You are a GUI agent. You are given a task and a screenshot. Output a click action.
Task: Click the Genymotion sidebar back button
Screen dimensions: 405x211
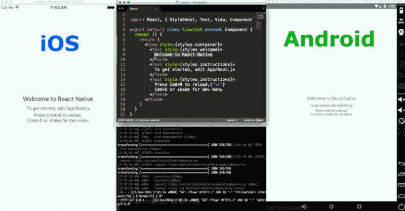coord(401,164)
